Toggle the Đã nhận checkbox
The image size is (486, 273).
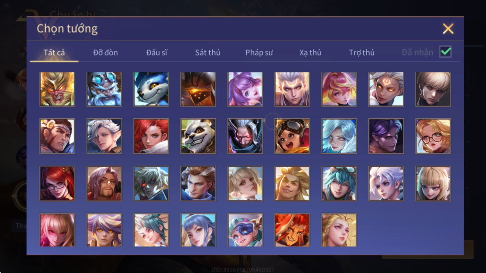445,52
